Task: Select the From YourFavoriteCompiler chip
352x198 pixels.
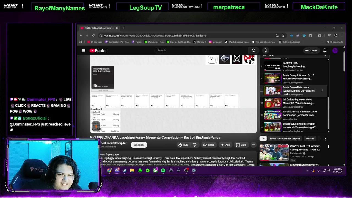Action: [x=285, y=139]
